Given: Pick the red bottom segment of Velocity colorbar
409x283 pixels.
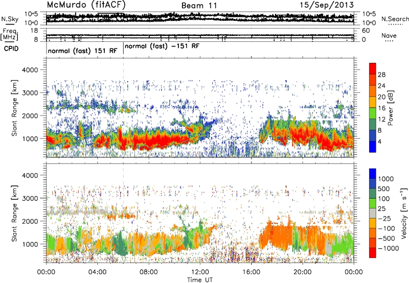Looking at the screenshot, I should (373, 253).
